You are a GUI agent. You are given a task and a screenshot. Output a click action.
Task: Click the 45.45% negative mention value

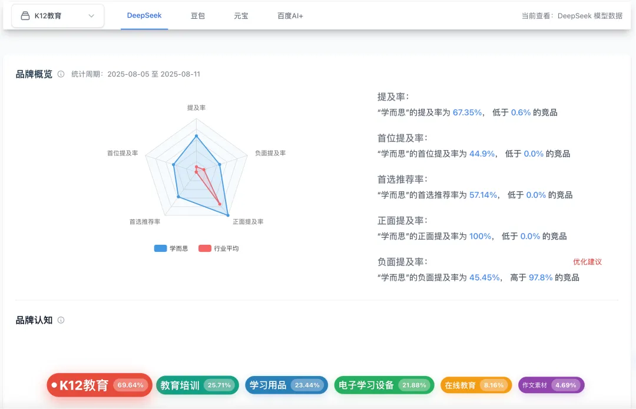pos(484,278)
